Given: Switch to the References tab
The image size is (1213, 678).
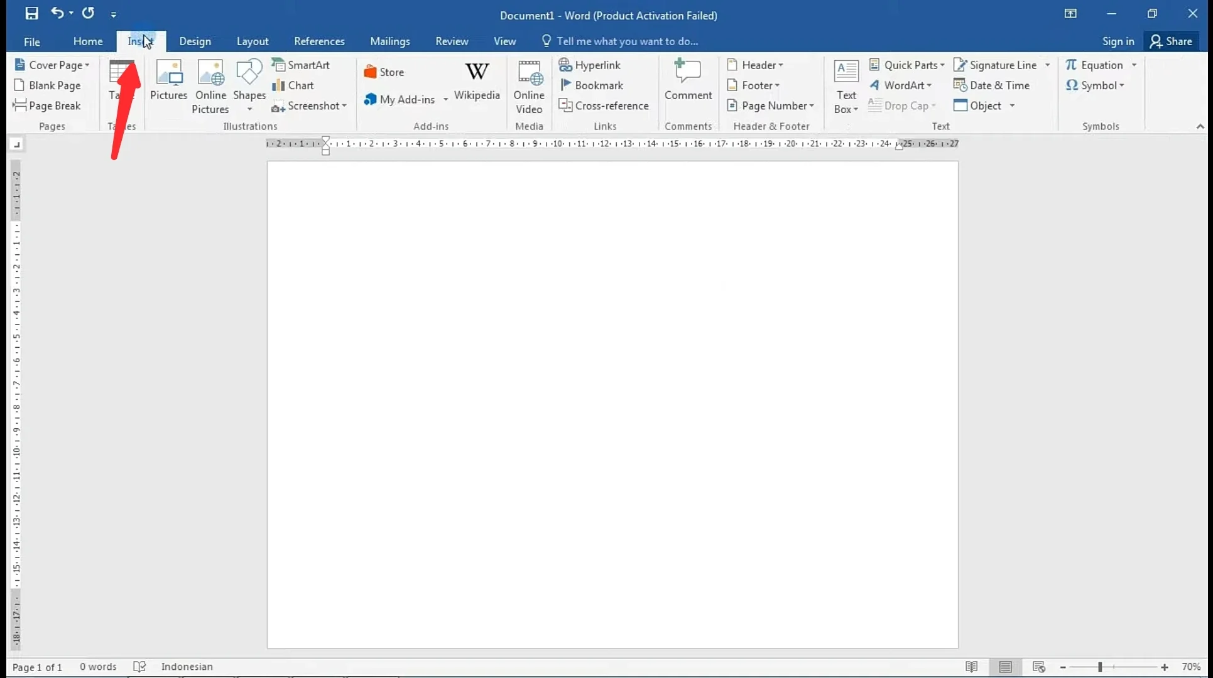Looking at the screenshot, I should click(x=319, y=41).
